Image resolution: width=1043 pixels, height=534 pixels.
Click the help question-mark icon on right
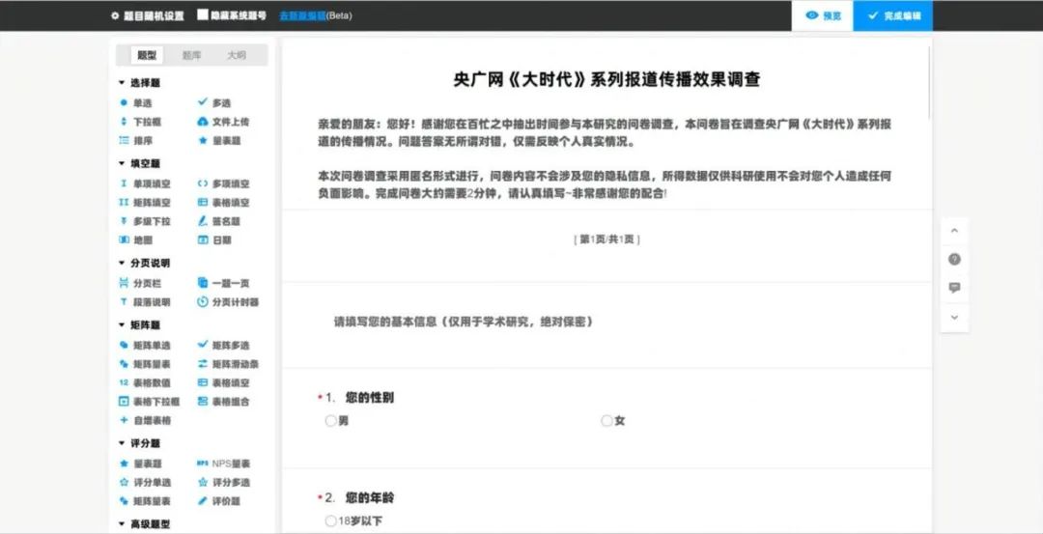(x=954, y=259)
